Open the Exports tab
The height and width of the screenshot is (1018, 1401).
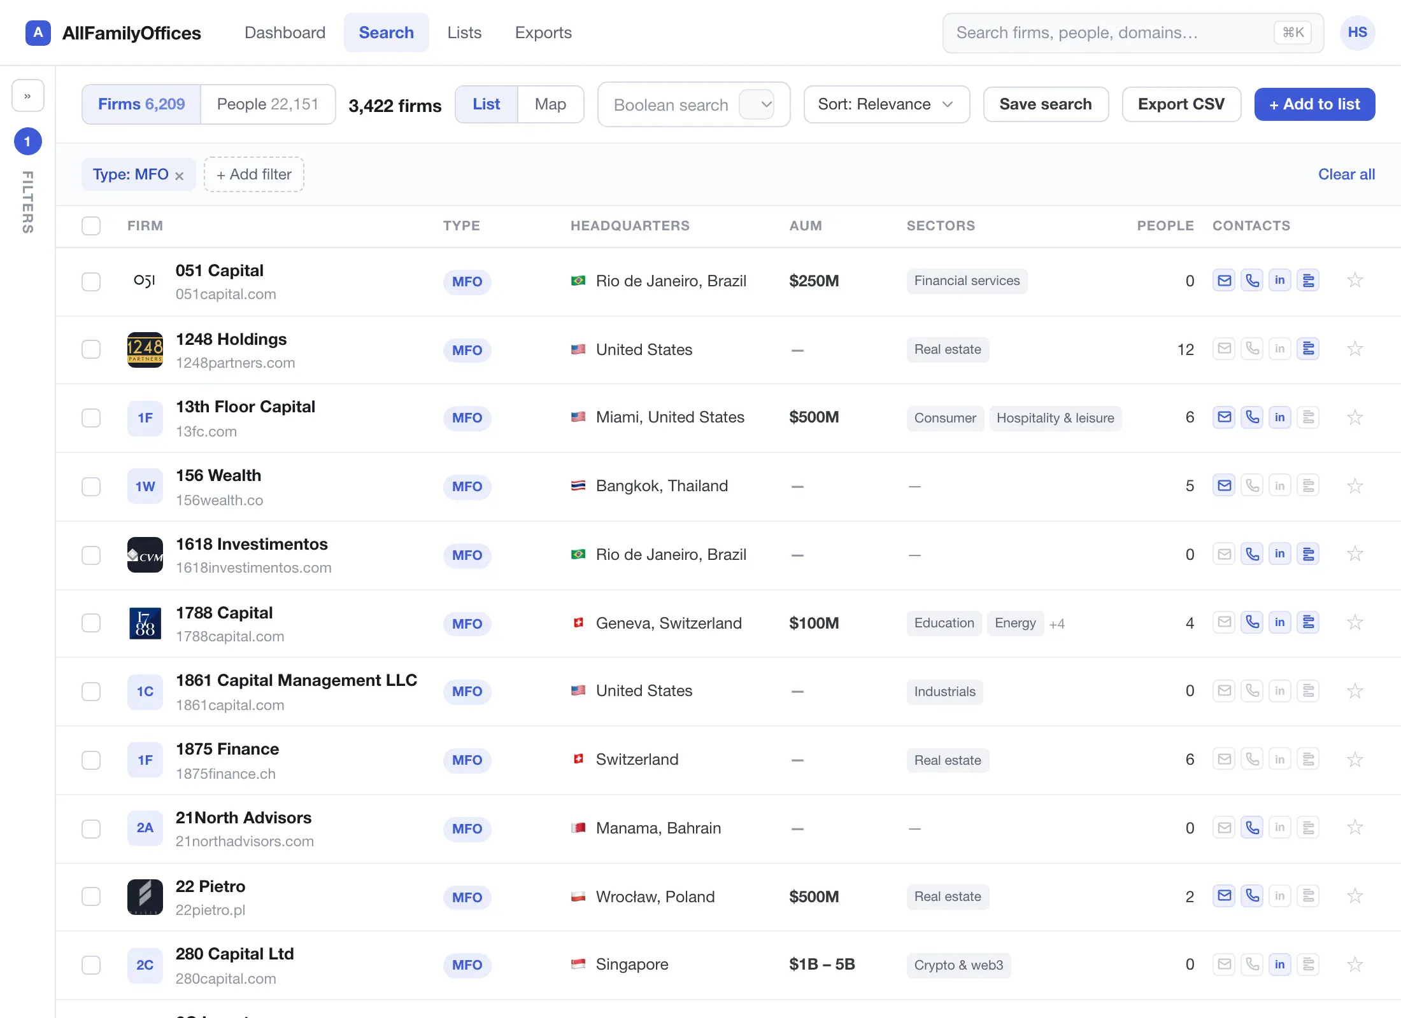543,32
